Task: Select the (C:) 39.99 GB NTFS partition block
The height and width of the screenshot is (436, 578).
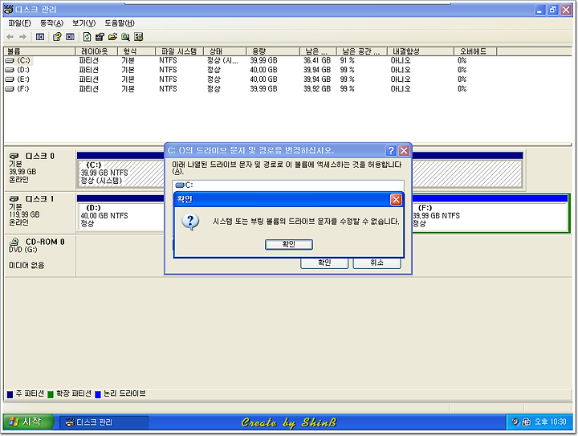Action: (120, 173)
